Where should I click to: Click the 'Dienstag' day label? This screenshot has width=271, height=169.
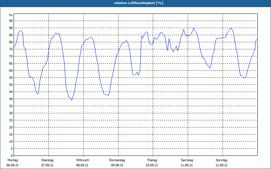click(x=47, y=160)
